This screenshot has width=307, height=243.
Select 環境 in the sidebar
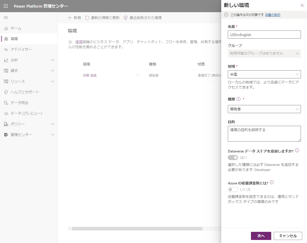point(29,39)
